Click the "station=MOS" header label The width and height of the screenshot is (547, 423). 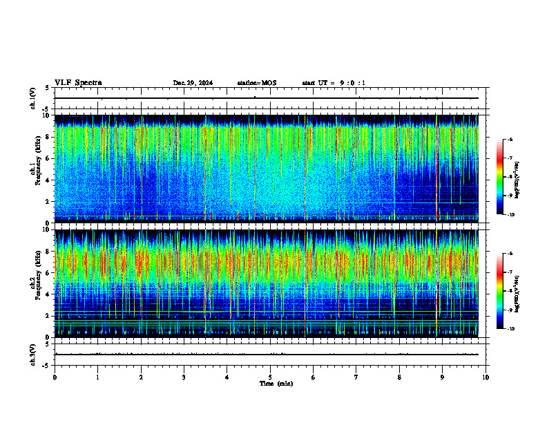257,83
